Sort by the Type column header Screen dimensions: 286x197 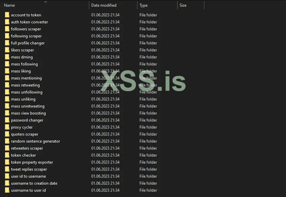pos(144,5)
